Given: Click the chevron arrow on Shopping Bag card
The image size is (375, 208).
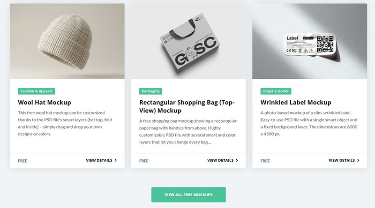Looking at the screenshot, I should pyautogui.click(x=237, y=160).
